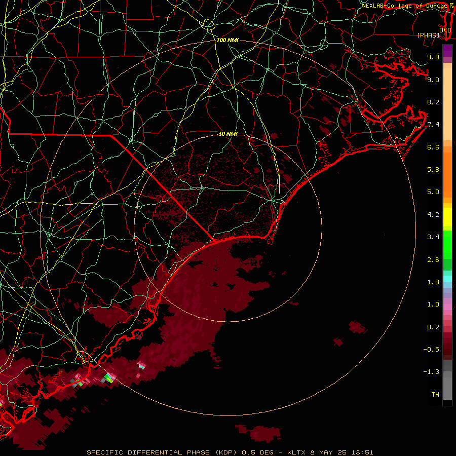Click the 5.0 value on the color scale
This screenshot has width=456, height=456.
click(x=433, y=192)
